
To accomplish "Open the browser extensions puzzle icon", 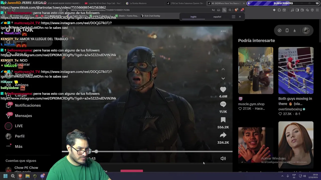I will 279,10.
